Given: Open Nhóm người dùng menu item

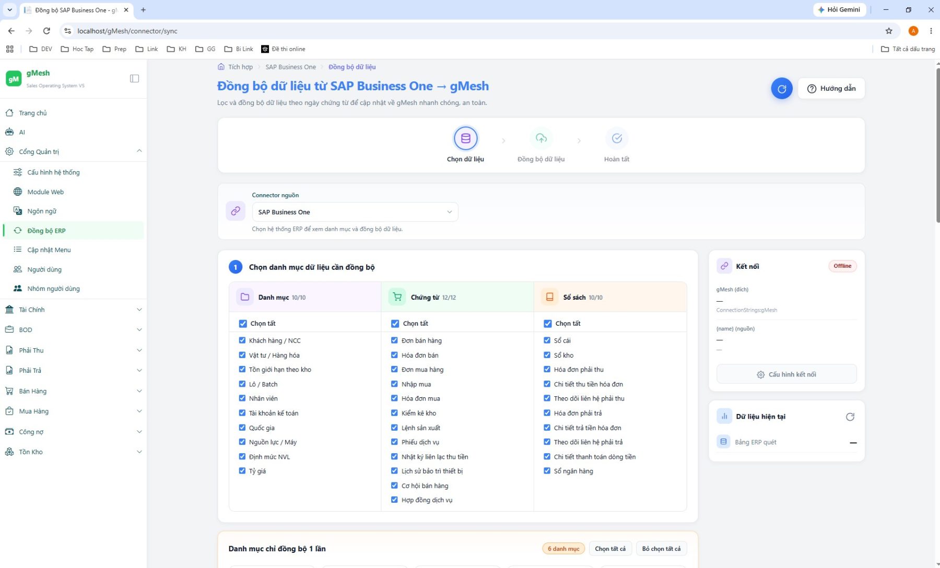Looking at the screenshot, I should coord(73,289).
